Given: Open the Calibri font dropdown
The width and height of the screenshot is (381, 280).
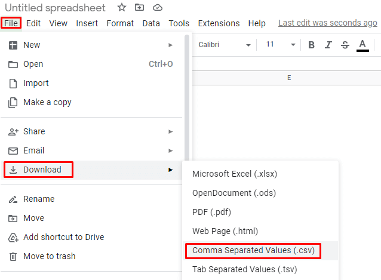Looking at the screenshot, I should [223, 45].
